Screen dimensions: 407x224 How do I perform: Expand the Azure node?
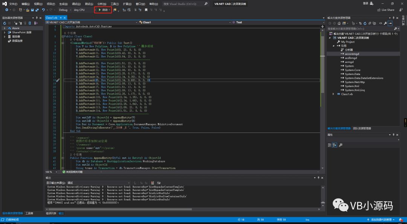(5, 28)
